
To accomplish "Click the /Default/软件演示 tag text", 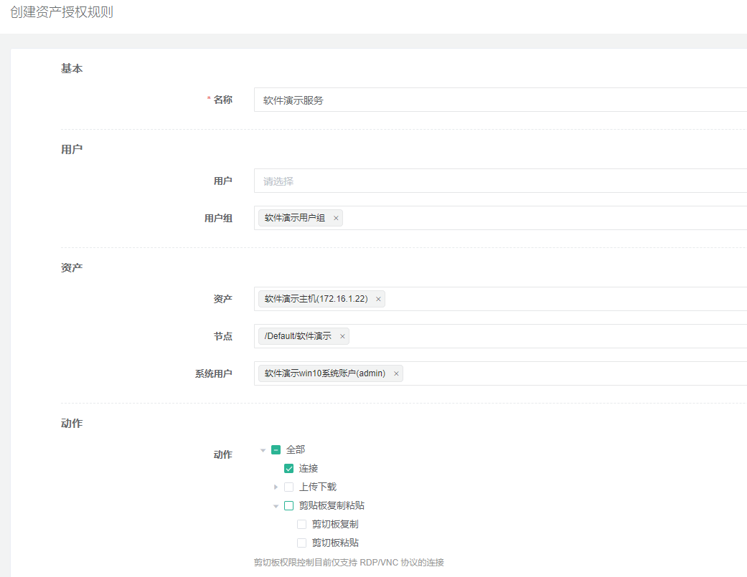I will coord(298,336).
